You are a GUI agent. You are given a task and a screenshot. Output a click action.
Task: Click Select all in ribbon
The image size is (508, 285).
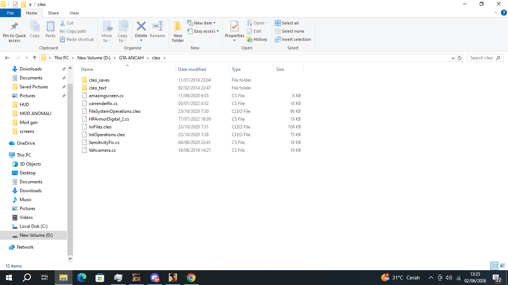[x=287, y=23]
